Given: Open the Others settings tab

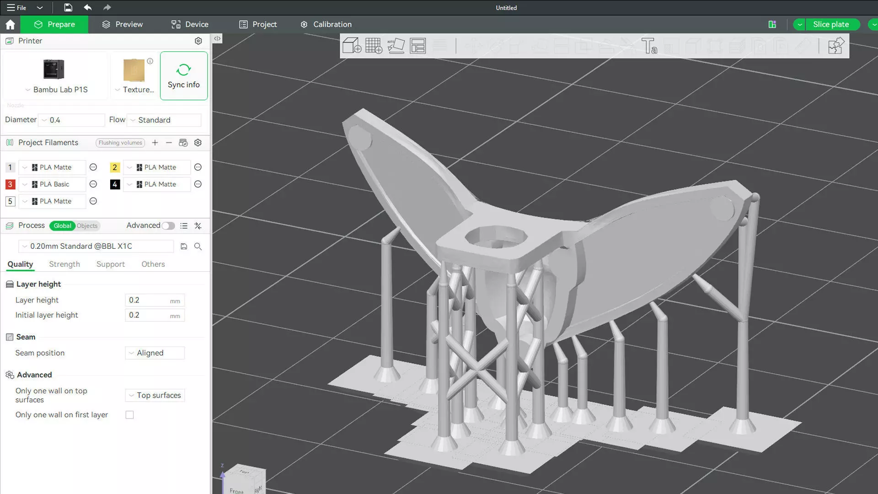Looking at the screenshot, I should click(153, 264).
